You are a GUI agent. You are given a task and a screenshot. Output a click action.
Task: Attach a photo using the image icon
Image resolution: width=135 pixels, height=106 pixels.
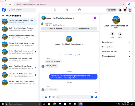[x=46, y=97]
